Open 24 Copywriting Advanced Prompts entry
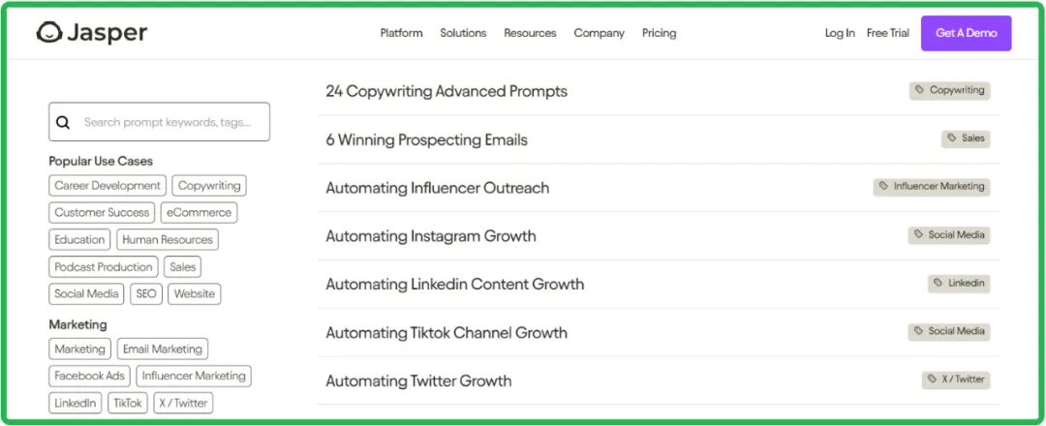Screen dimensions: 1046x426 tap(446, 91)
